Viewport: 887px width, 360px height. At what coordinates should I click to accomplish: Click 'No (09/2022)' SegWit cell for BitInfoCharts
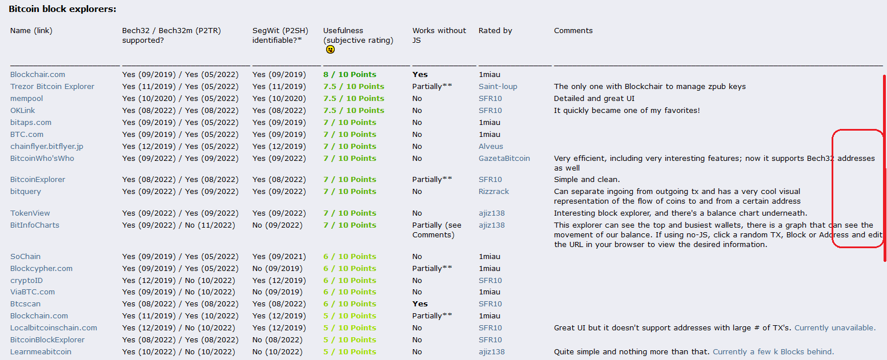(278, 225)
